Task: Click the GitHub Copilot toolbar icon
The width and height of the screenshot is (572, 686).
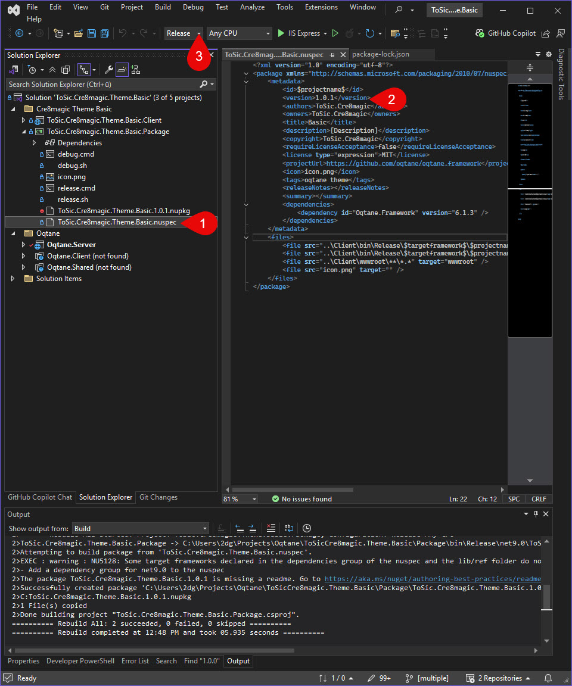Action: (505, 33)
